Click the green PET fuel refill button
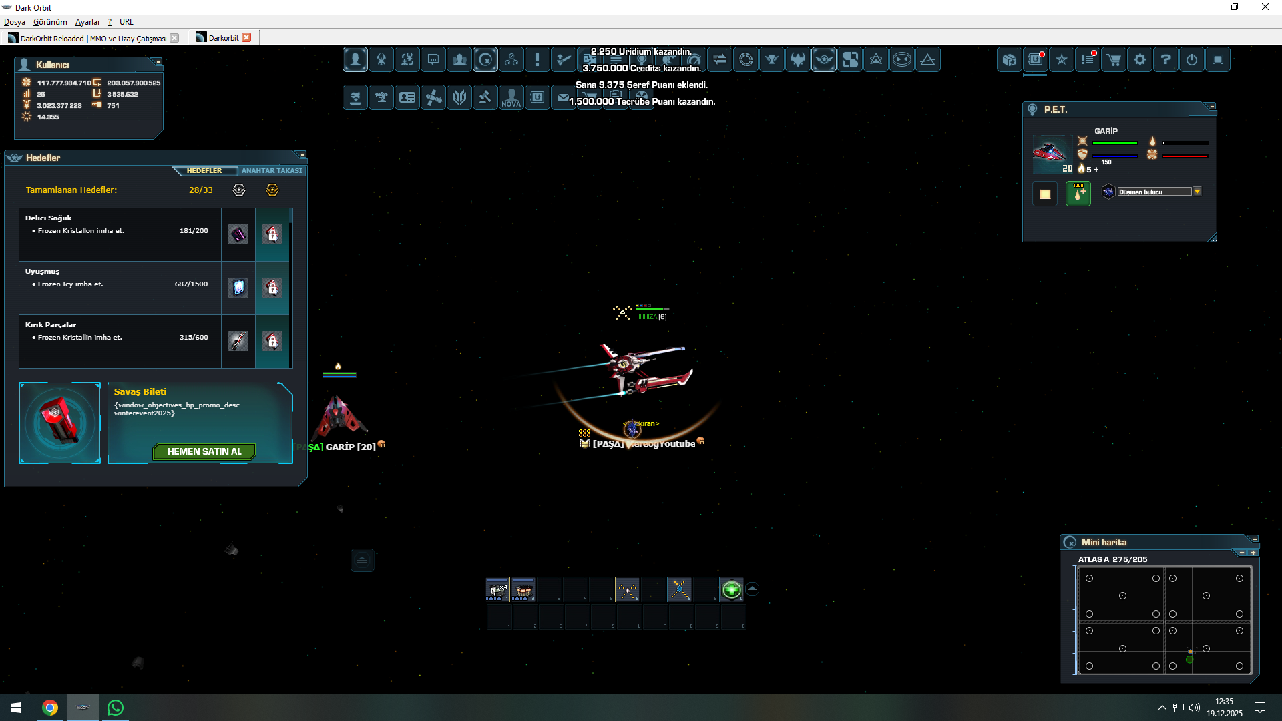The image size is (1282, 721). [1078, 194]
